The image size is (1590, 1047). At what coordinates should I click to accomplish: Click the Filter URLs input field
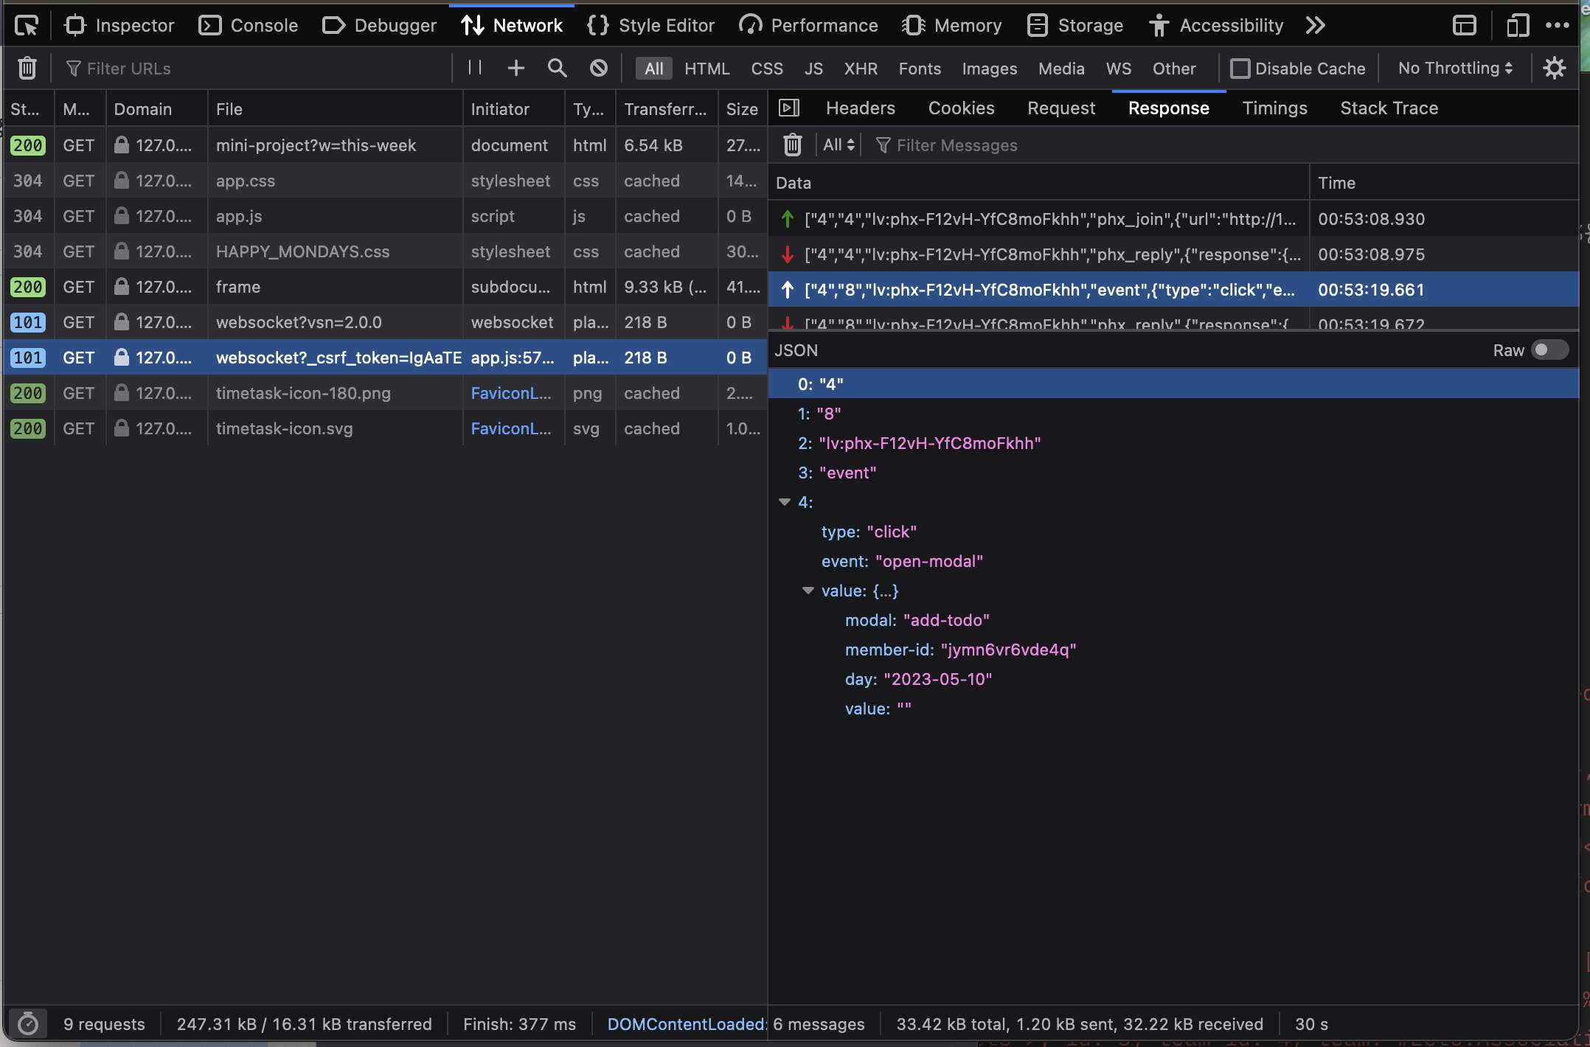pyautogui.click(x=258, y=69)
